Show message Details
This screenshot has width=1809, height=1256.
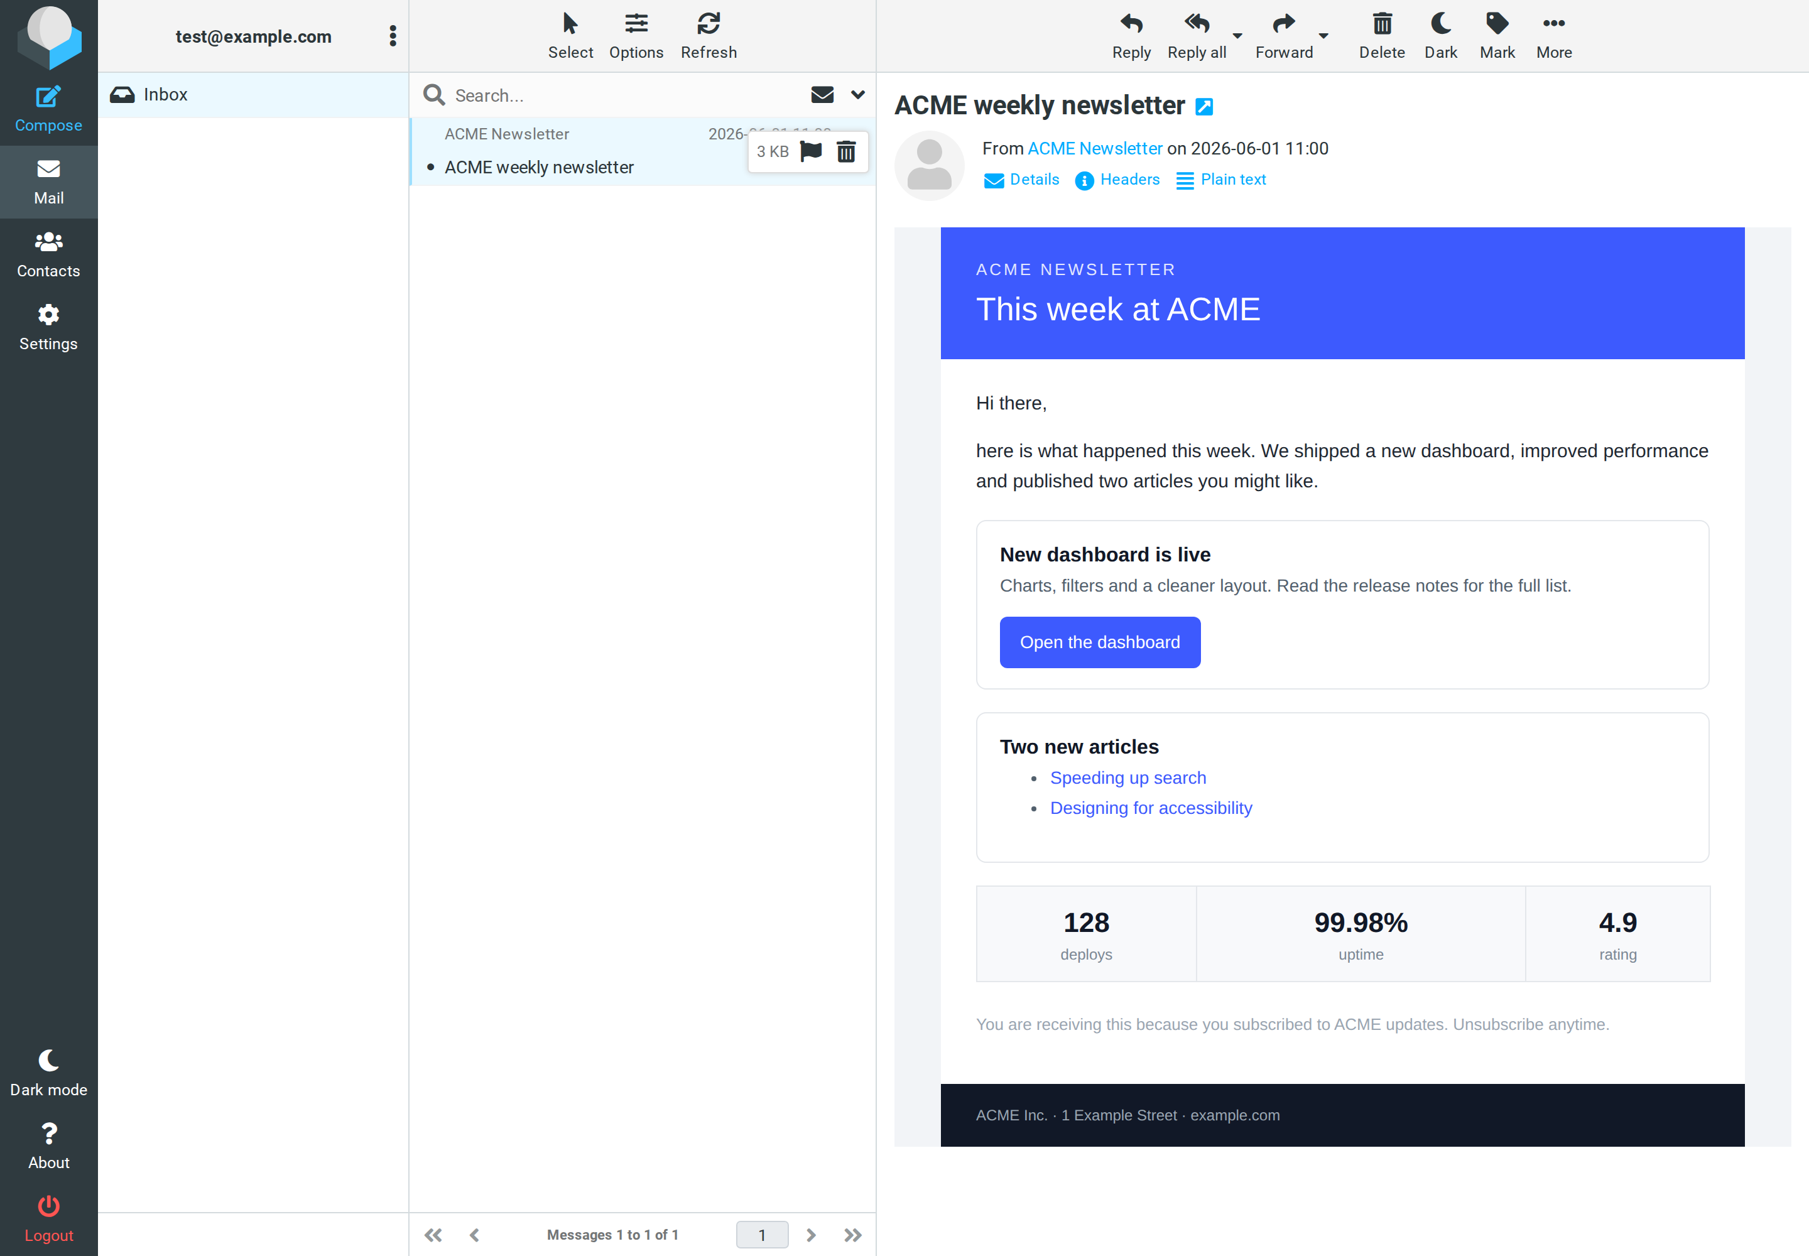1021,180
